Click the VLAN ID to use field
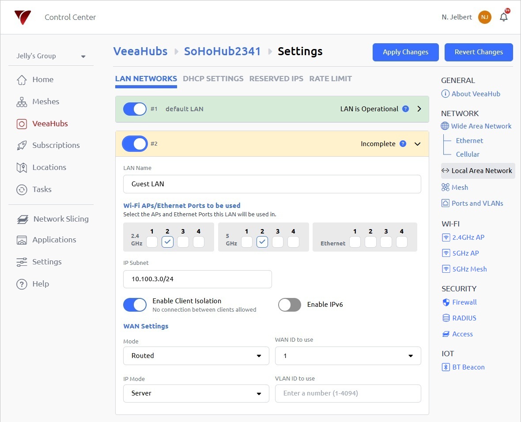Viewport: 521px width, 422px height. [348, 393]
